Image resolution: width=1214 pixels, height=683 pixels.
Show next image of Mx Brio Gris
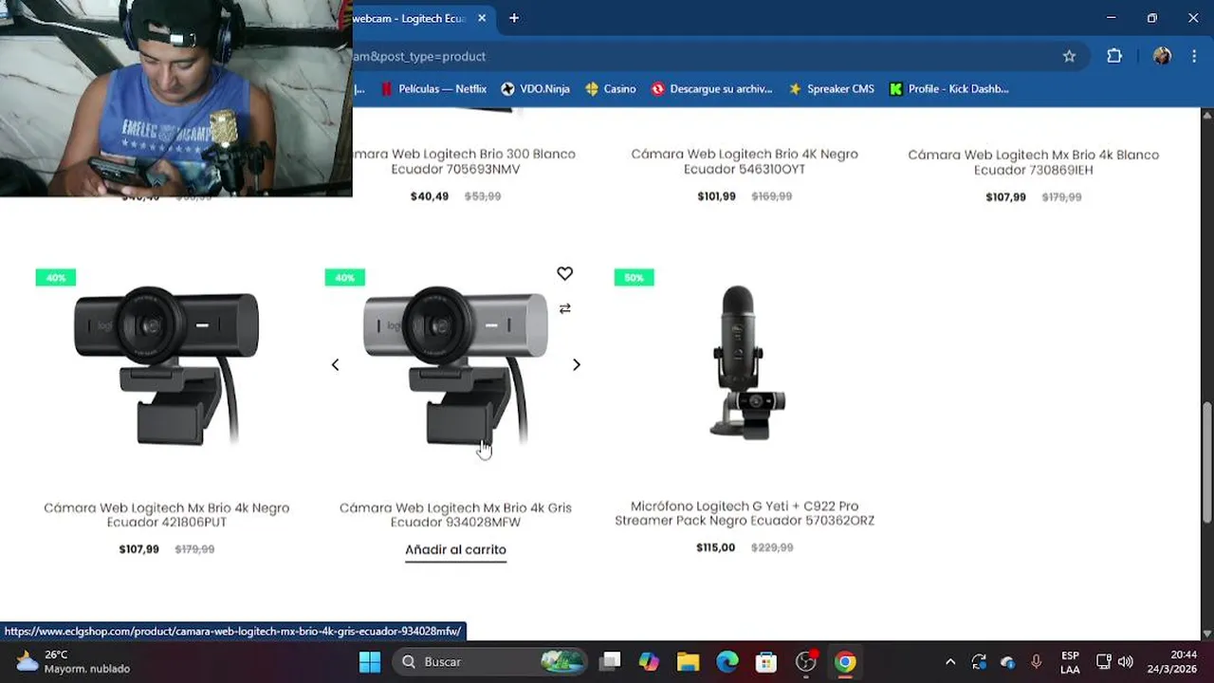tap(576, 364)
